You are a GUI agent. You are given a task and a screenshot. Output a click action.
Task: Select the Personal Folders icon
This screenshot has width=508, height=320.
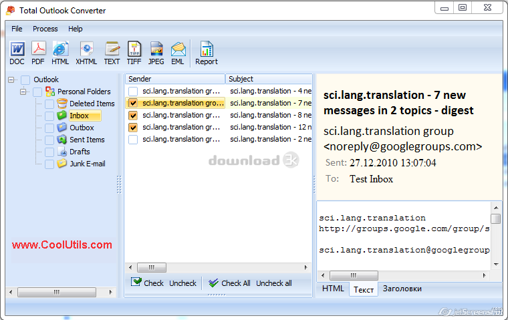pos(50,92)
